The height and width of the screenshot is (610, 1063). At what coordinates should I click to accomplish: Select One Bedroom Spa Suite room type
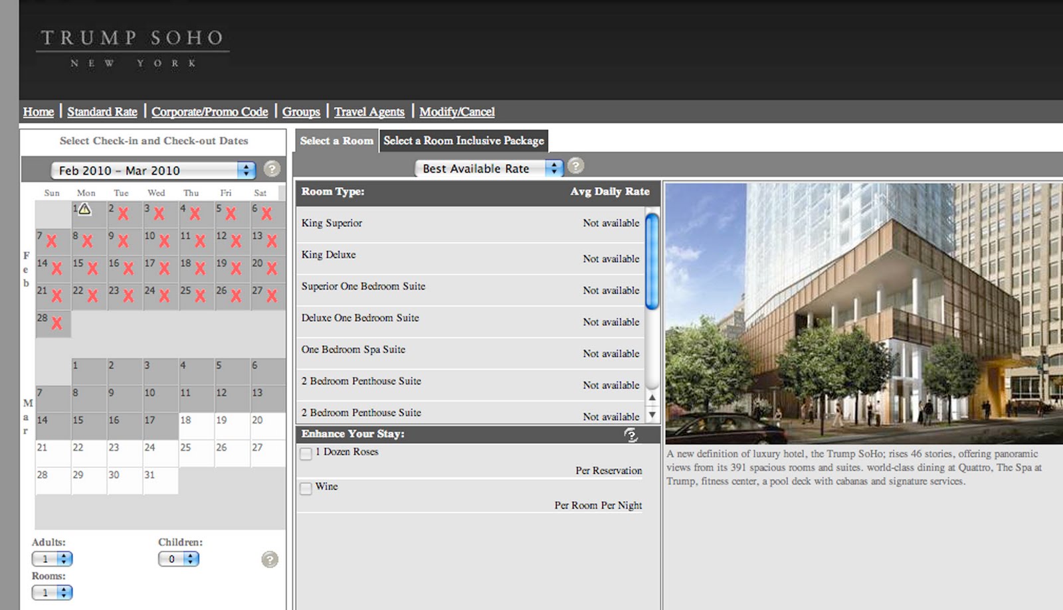(353, 350)
